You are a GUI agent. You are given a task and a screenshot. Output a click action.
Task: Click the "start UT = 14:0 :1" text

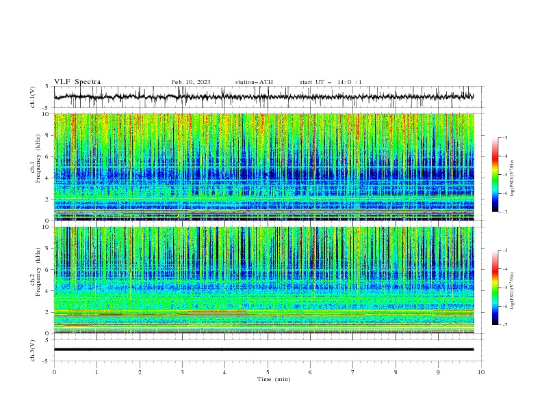coord(331,82)
